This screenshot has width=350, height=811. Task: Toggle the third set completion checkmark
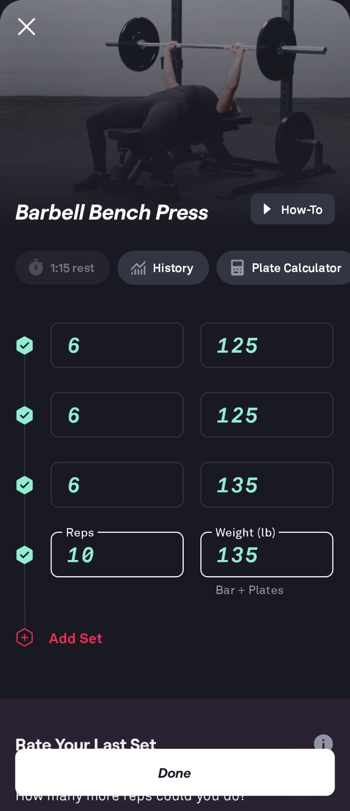tap(25, 485)
